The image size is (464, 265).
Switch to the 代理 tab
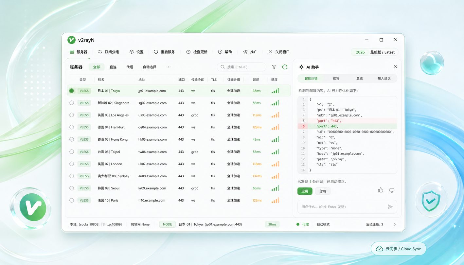tap(130, 67)
